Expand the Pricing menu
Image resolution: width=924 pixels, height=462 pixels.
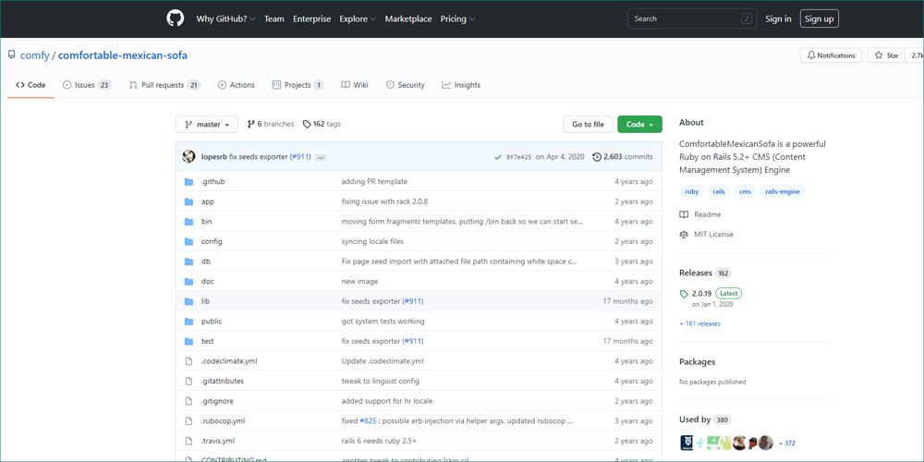coord(458,18)
